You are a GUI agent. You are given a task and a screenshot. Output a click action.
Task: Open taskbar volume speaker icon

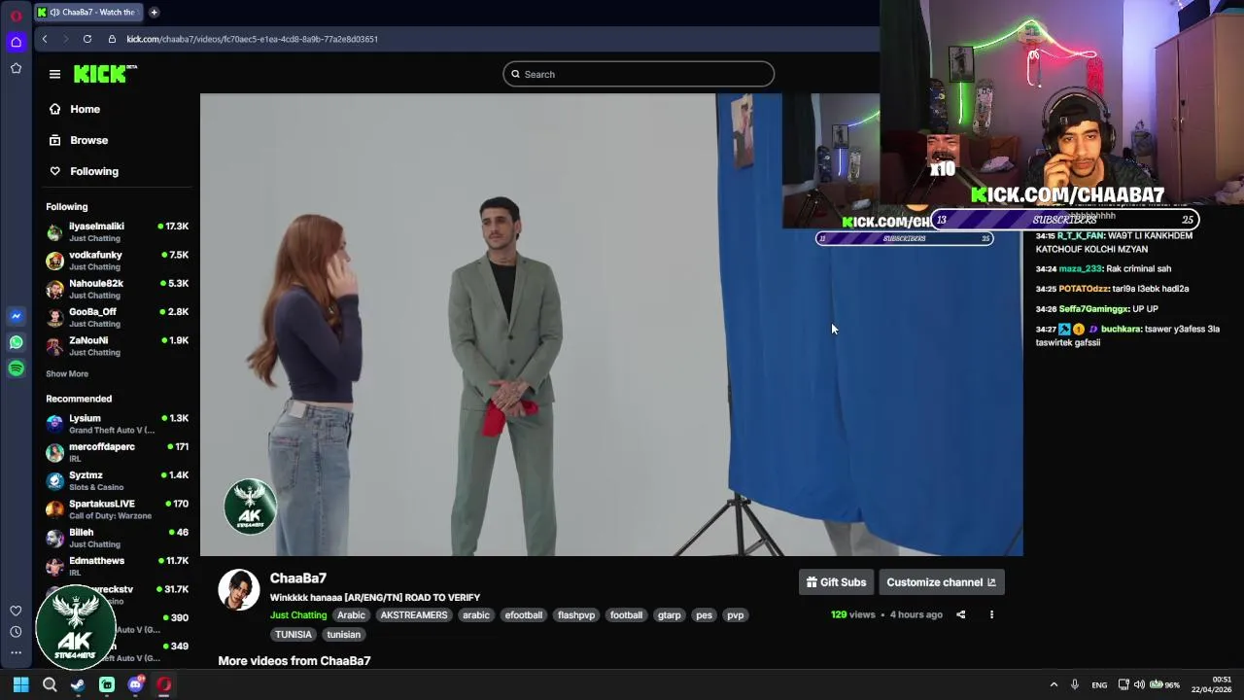point(1139,684)
